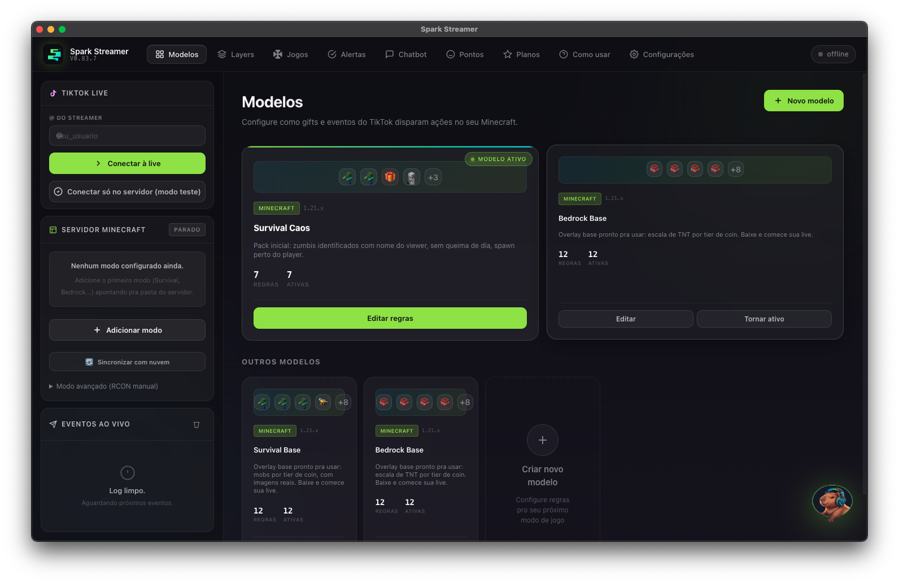Screen dimensions: 899x583
Task: Open the Survival Base model card title
Action: point(277,450)
